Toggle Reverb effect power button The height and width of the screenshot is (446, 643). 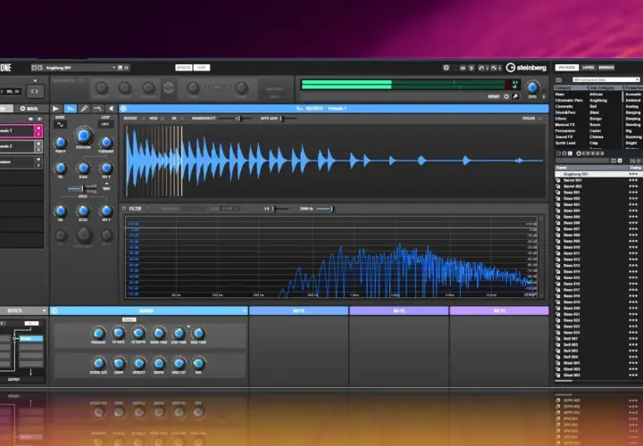[x=54, y=310]
